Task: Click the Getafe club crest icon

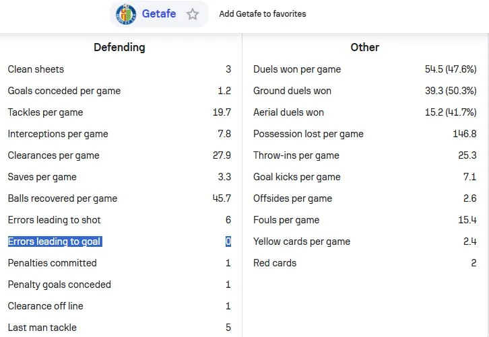Action: 126,14
